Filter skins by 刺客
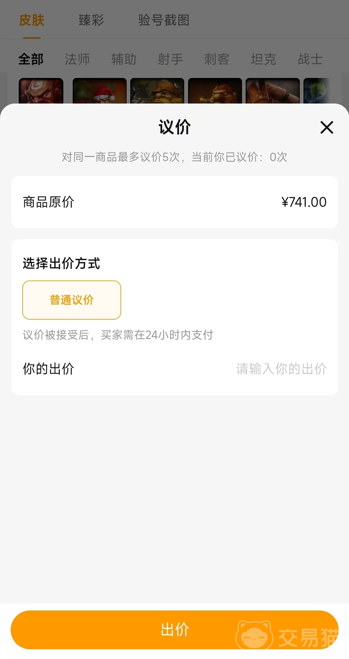The width and height of the screenshot is (349, 659). point(217,59)
